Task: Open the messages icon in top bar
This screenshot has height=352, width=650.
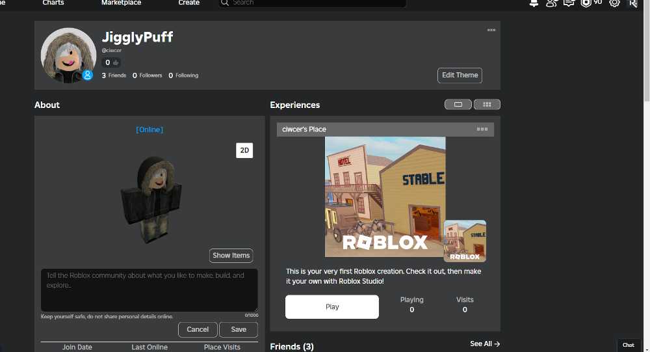Action: coord(569,3)
